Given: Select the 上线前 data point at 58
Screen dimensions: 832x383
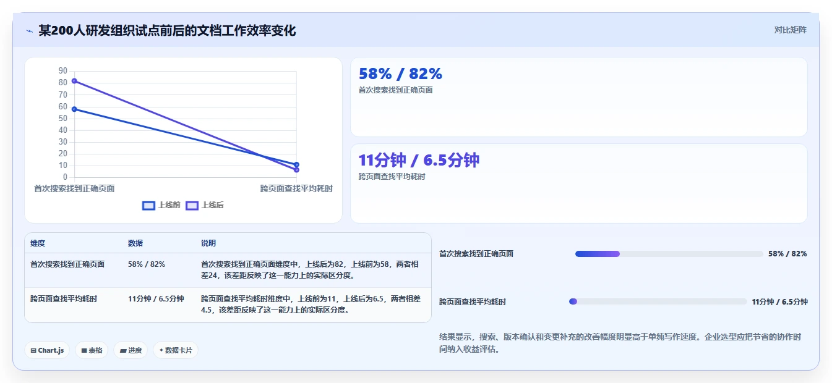Looking at the screenshot, I should coord(74,109).
